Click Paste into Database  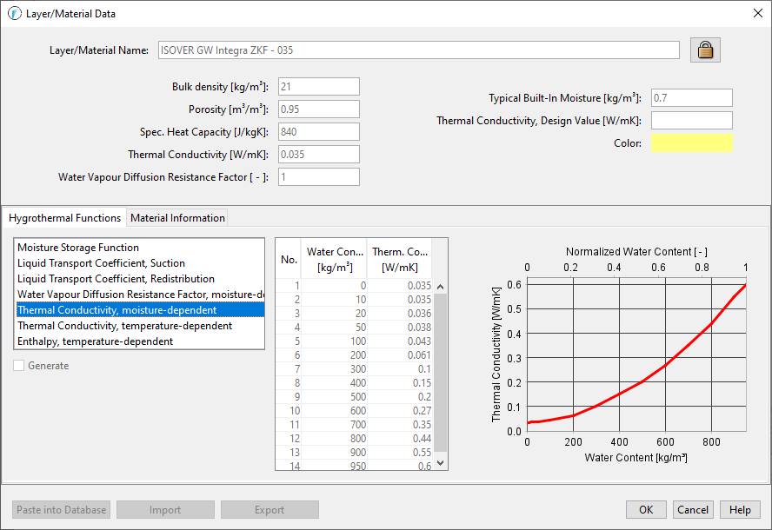(x=60, y=509)
